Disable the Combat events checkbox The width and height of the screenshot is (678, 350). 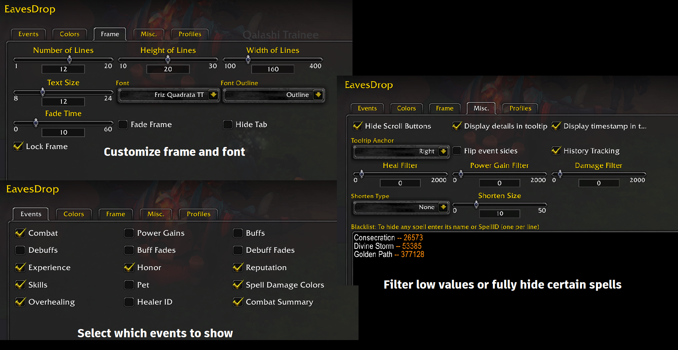coord(20,233)
